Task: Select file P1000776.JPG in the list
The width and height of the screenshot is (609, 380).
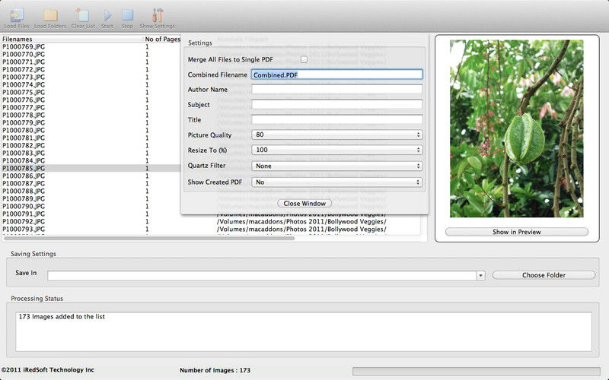Action: click(24, 100)
